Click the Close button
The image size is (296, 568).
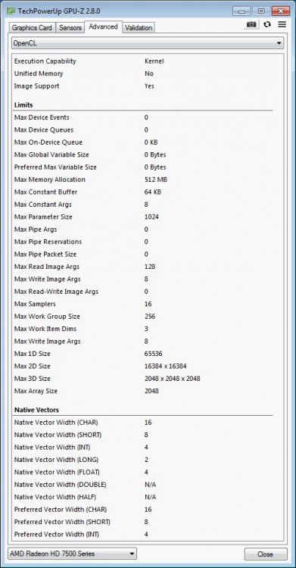pos(265,554)
